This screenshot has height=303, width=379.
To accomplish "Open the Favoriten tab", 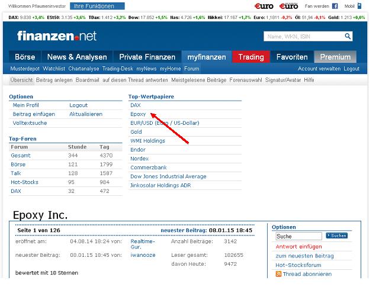I will [292, 57].
